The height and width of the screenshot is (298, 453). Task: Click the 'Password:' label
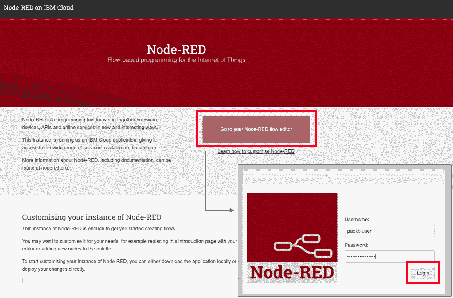[356, 245]
